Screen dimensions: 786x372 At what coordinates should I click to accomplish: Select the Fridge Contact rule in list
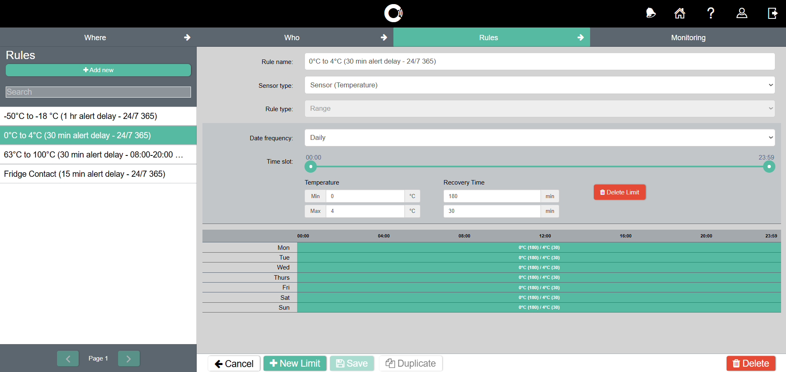[x=84, y=174]
